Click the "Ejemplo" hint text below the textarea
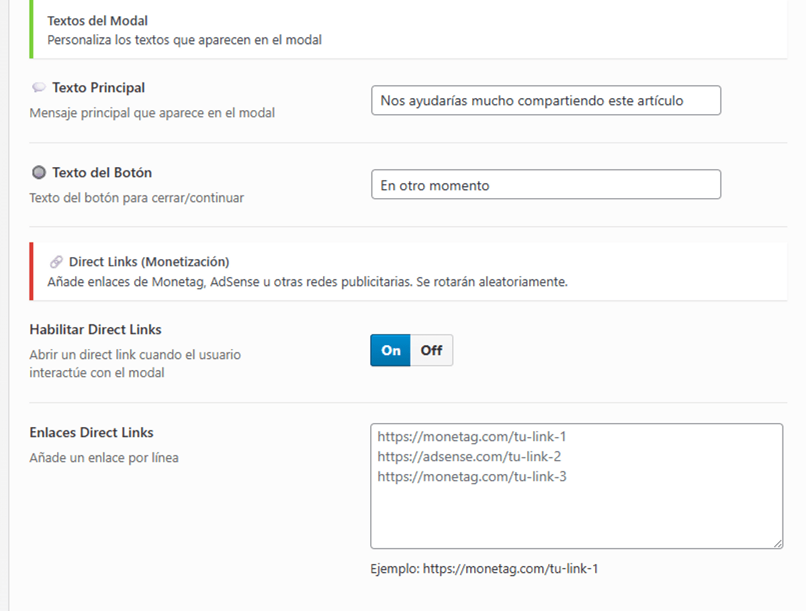The image size is (806, 611). pos(484,569)
